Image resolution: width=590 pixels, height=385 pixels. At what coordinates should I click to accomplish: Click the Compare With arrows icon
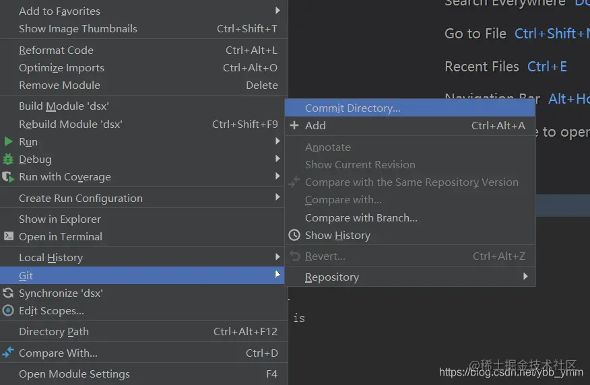8,353
